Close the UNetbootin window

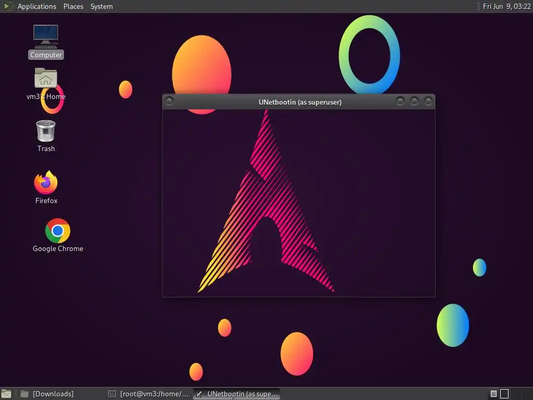point(428,101)
